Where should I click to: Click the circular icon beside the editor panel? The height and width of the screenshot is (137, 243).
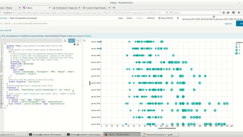(84, 41)
